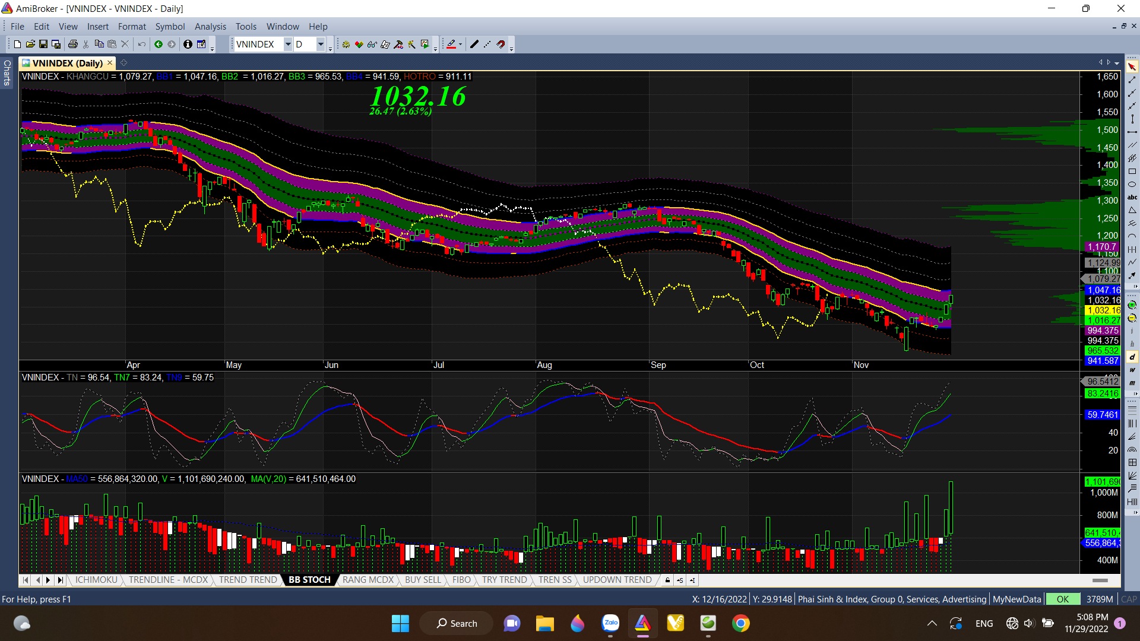Click the line color swatch pencil
Viewport: 1140px width, 641px height.
click(x=451, y=44)
